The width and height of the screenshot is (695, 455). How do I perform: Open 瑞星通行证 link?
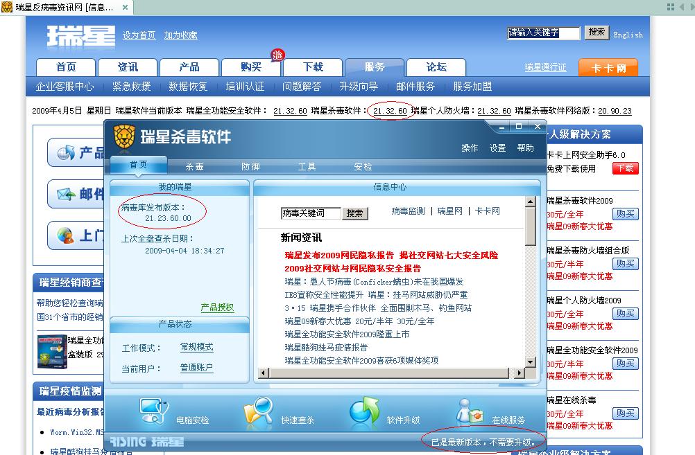[546, 67]
